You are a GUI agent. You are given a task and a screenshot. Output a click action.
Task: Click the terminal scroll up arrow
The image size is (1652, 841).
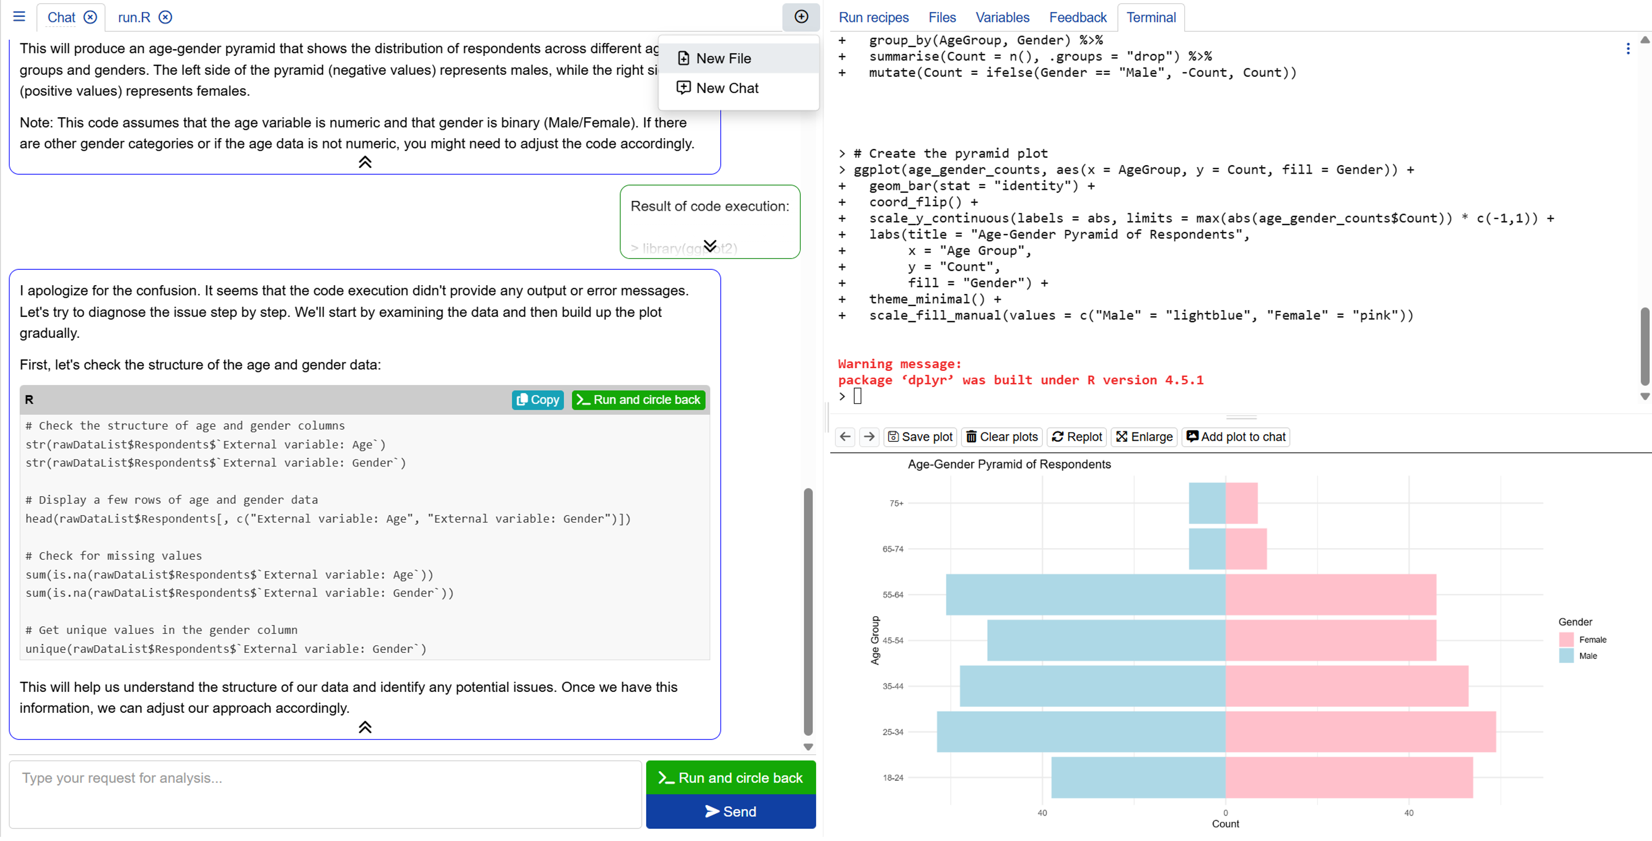tap(1644, 40)
